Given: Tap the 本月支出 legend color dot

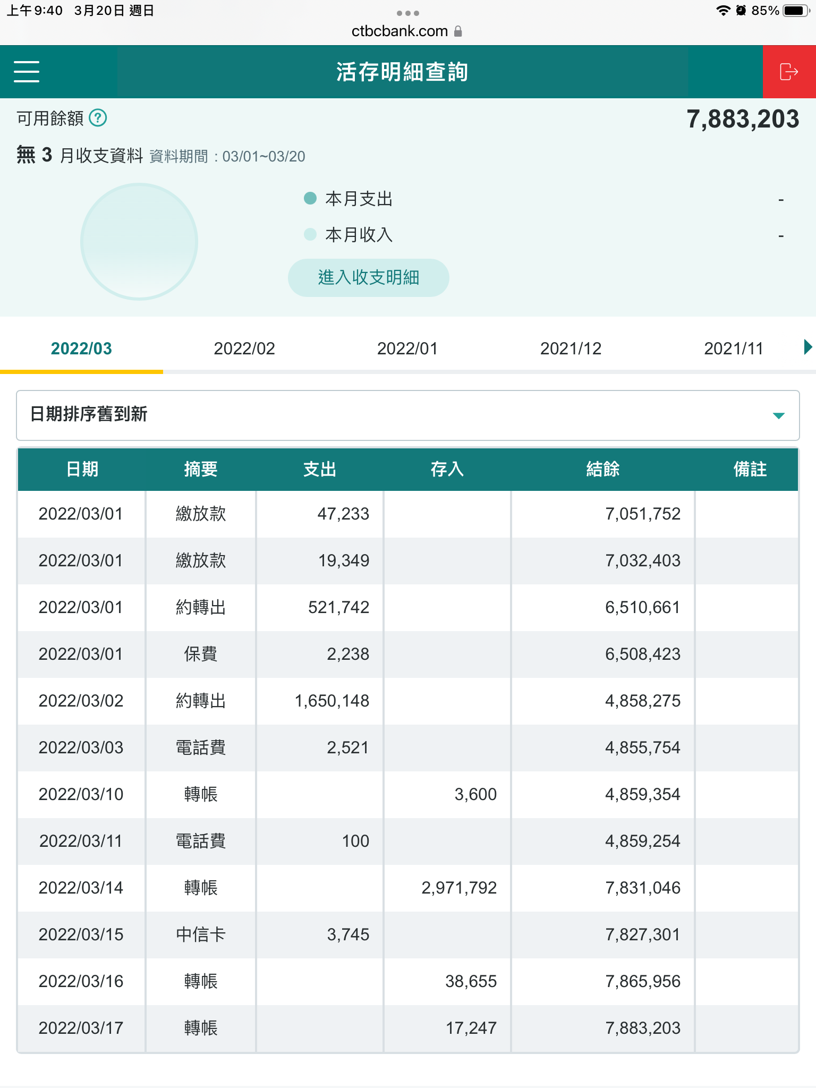Looking at the screenshot, I should [x=310, y=199].
